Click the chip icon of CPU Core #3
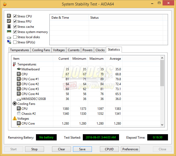 19,89
